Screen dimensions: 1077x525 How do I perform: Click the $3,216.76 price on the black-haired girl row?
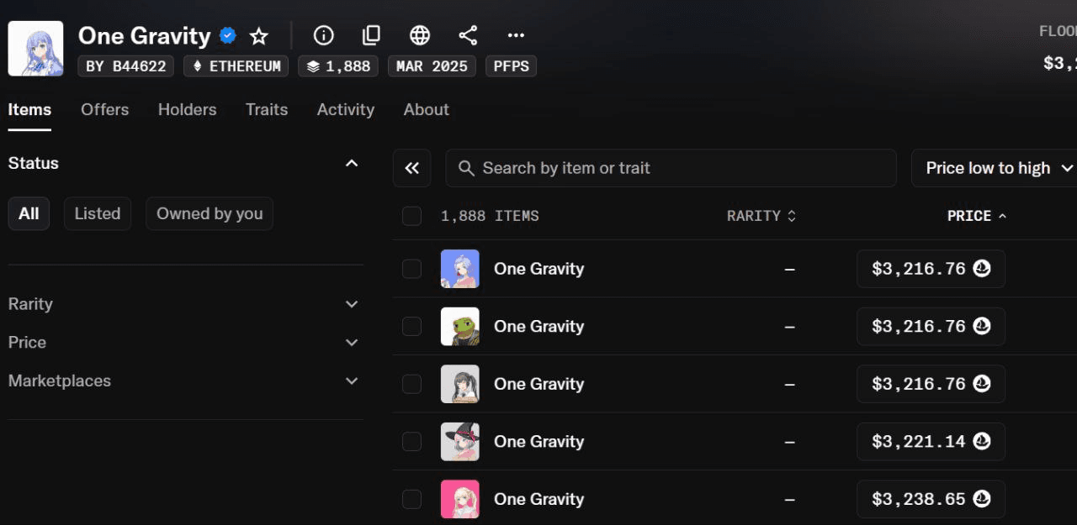point(919,384)
